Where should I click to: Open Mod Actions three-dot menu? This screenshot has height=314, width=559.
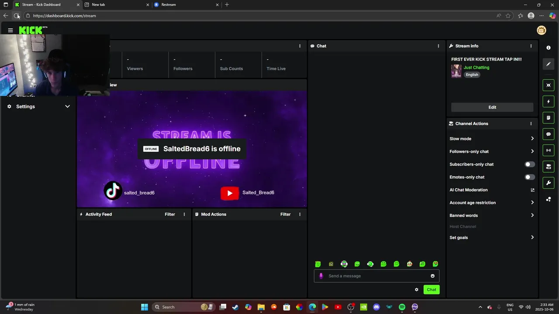pos(300,214)
